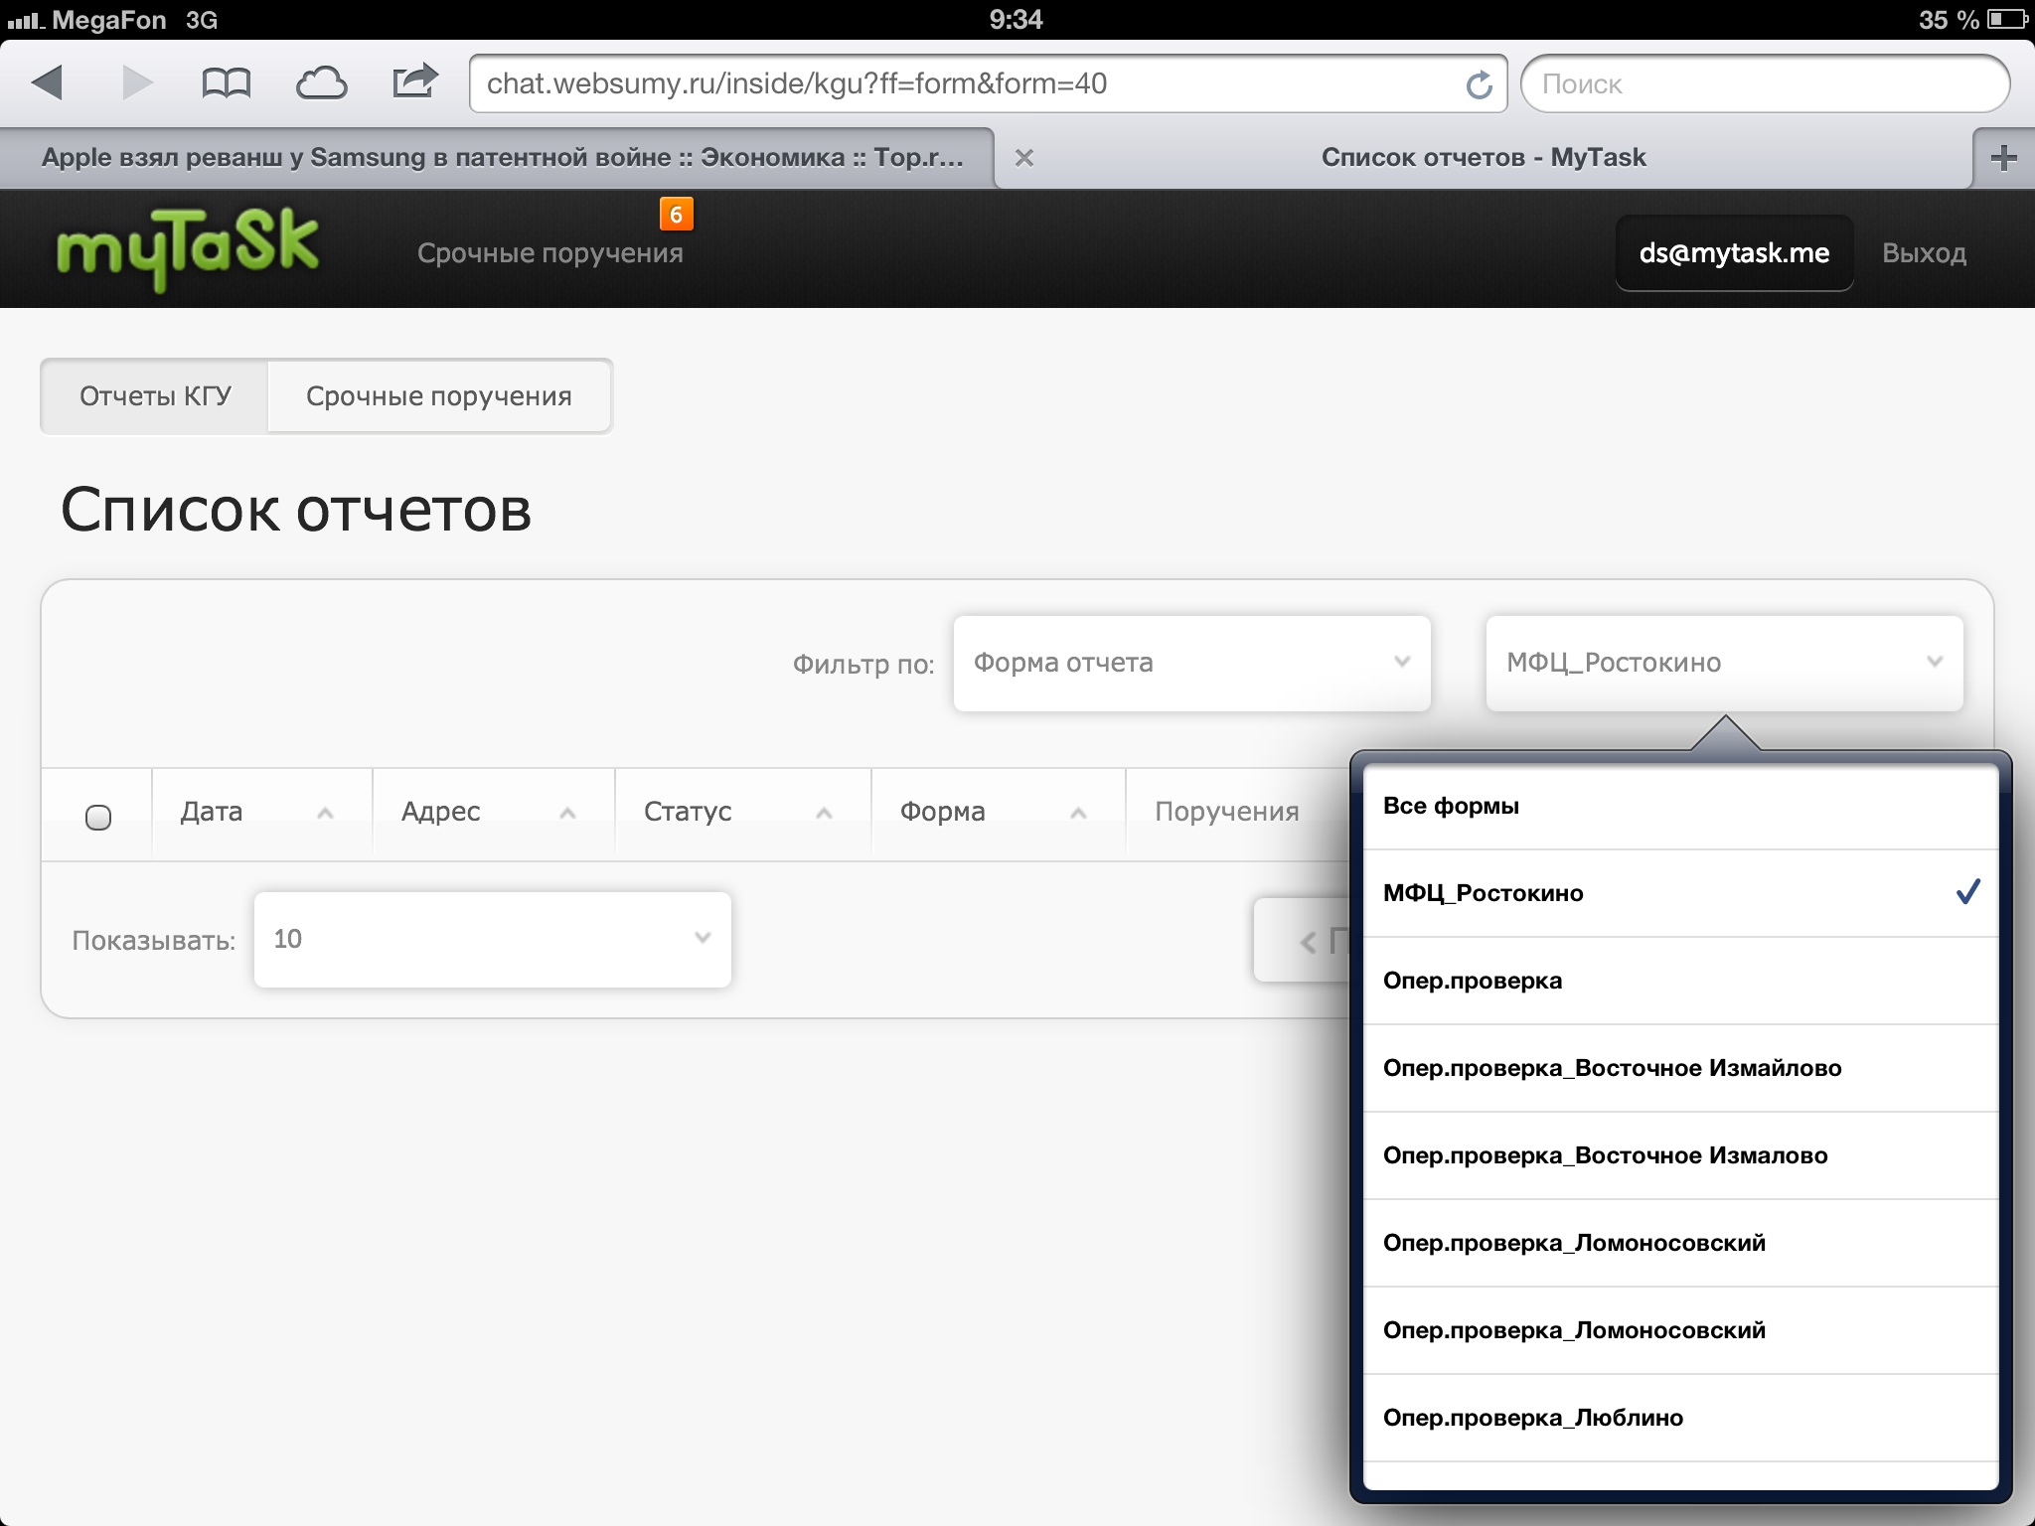2035x1526 pixels.
Task: Switch to Отчеты КГУ tab
Action: 155,396
